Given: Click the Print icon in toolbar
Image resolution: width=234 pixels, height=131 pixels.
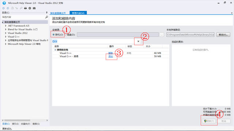Looking at the screenshot, I should tap(25, 8).
